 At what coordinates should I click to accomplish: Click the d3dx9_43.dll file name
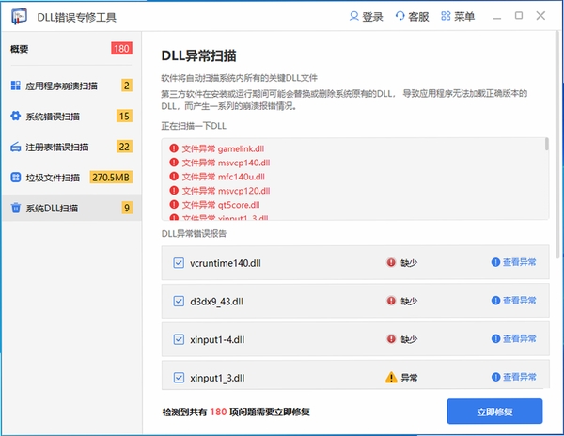[x=216, y=302]
